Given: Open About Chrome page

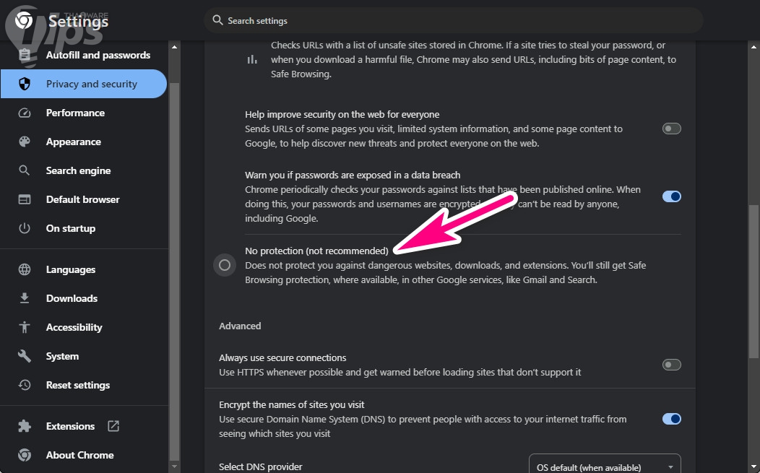Looking at the screenshot, I should click(84, 455).
